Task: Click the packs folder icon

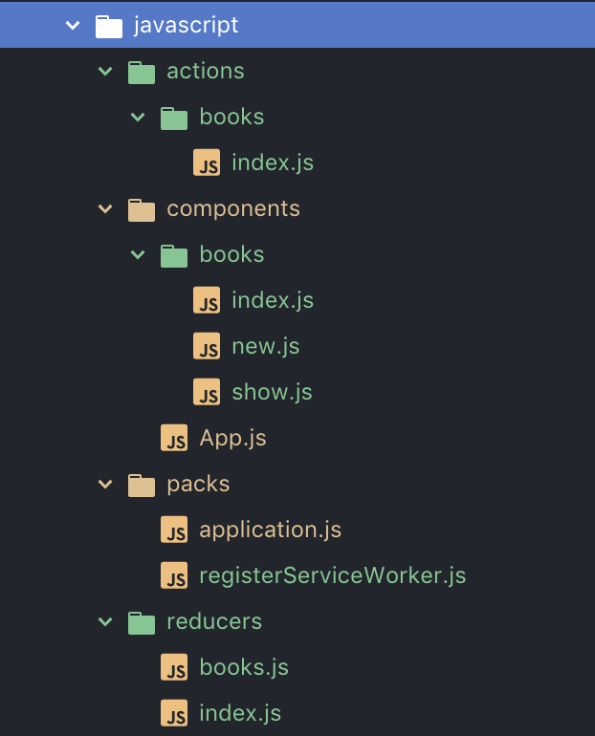Action: tap(142, 485)
